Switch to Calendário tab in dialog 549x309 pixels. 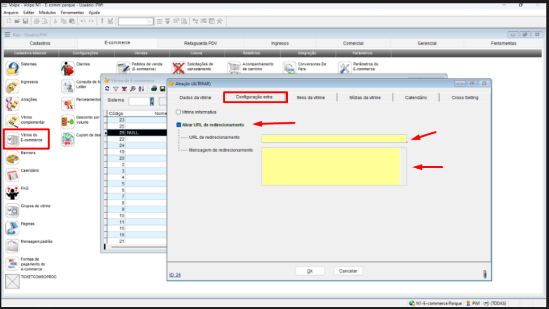click(416, 97)
